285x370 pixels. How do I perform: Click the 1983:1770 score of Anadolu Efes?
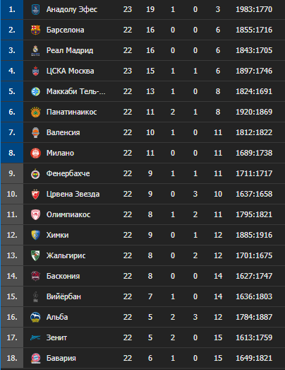254,9
